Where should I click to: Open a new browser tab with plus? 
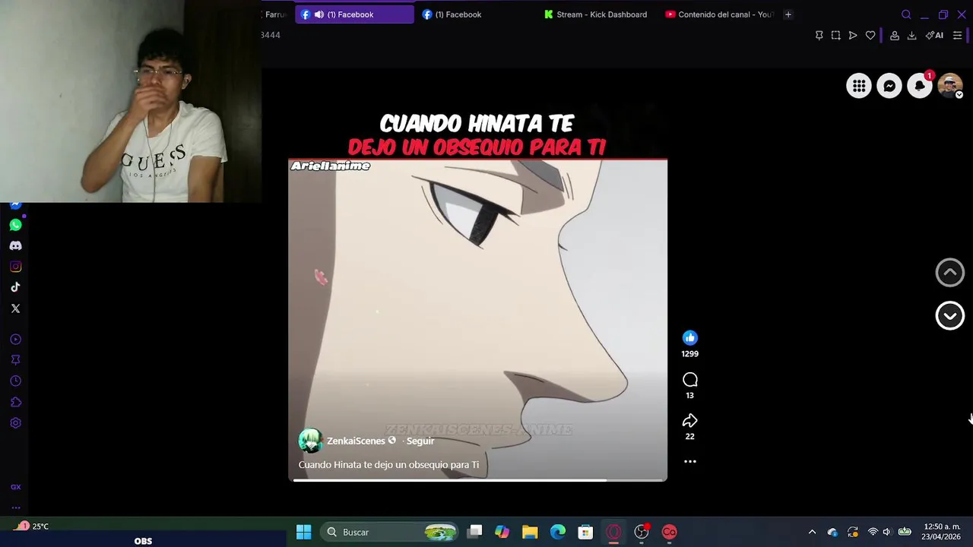(788, 14)
